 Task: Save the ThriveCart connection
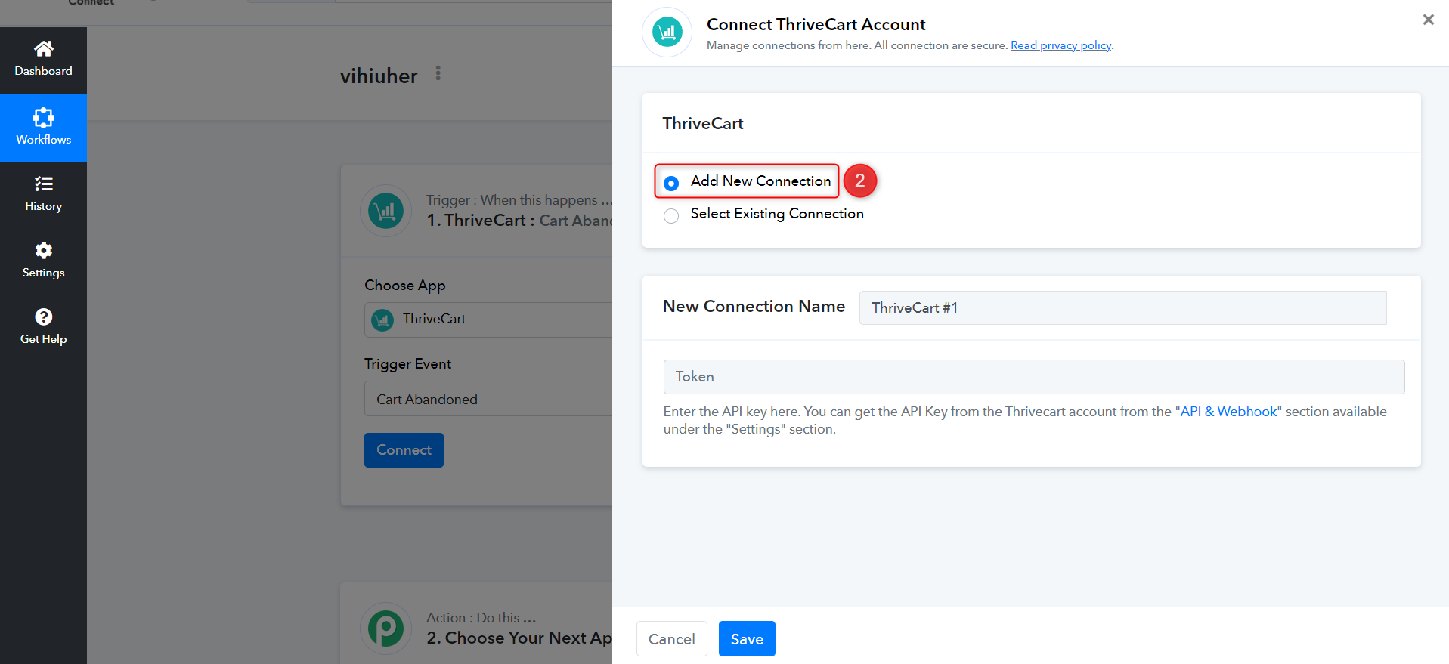(747, 639)
